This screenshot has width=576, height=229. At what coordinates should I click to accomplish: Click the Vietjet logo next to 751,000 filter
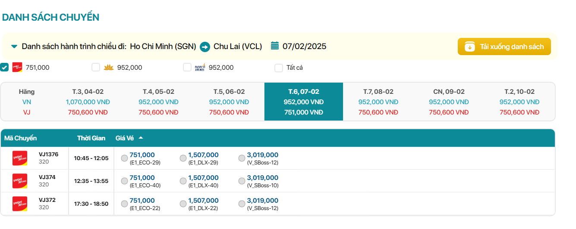(17, 68)
